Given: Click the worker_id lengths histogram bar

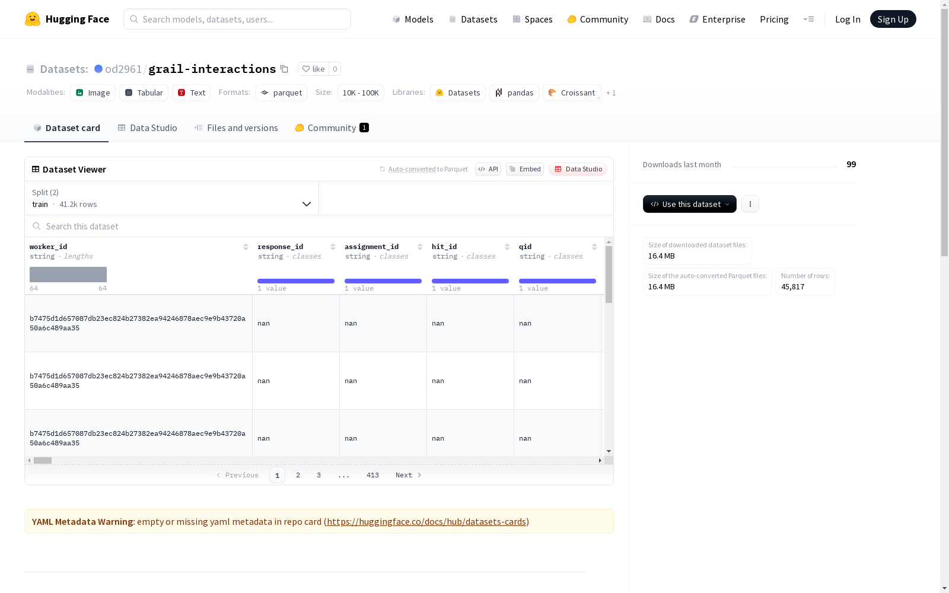Looking at the screenshot, I should [x=68, y=275].
